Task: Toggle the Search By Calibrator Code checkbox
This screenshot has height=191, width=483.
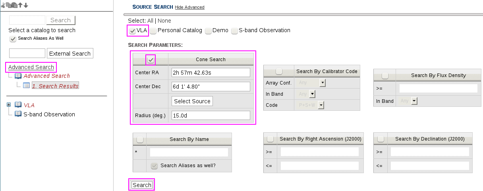Action: (x=279, y=71)
